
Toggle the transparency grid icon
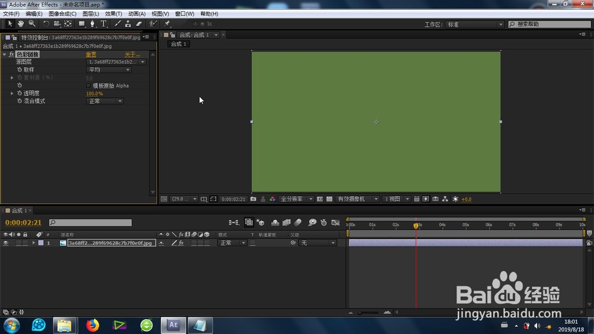coord(329,199)
